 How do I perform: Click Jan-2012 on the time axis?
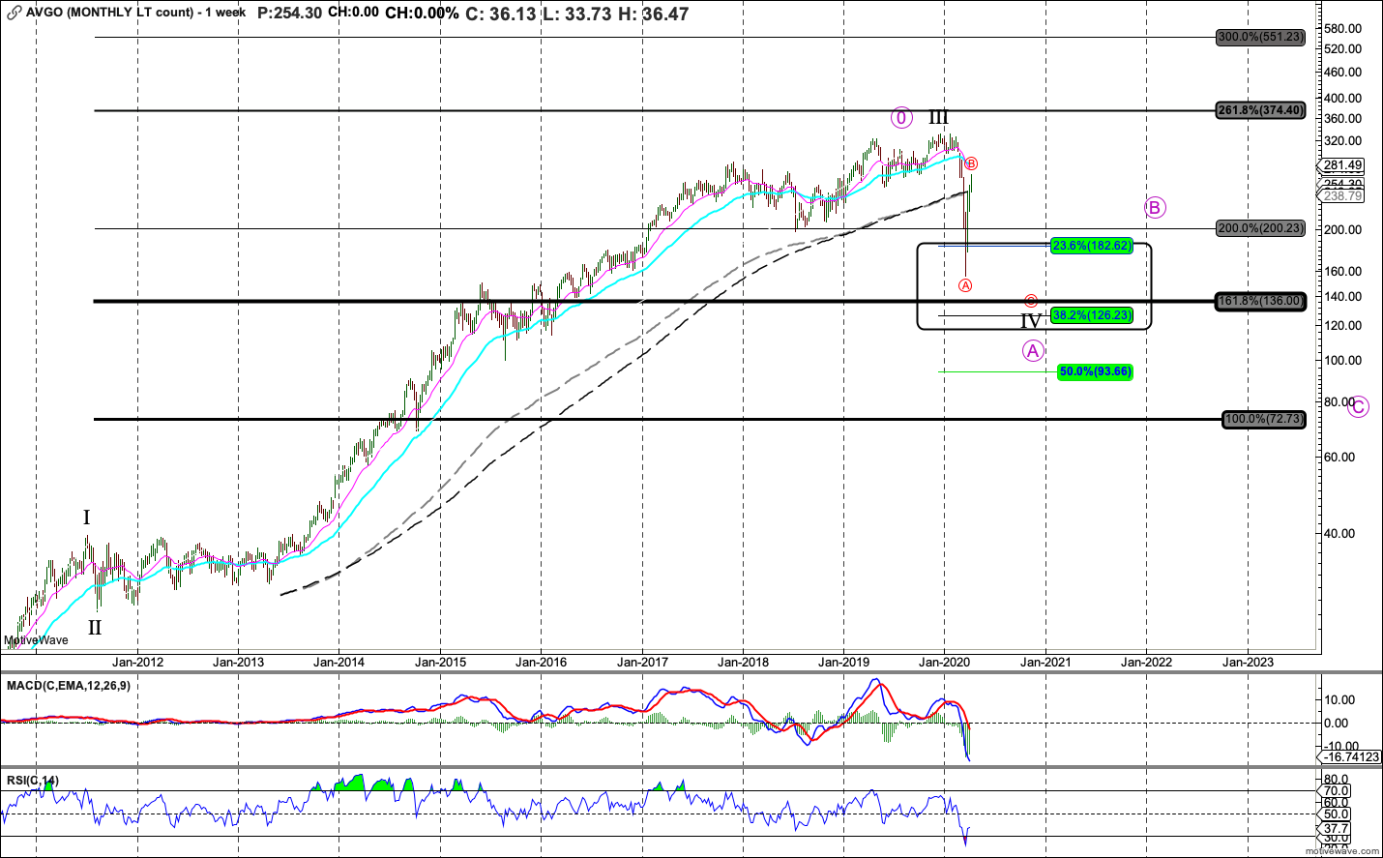[137, 663]
